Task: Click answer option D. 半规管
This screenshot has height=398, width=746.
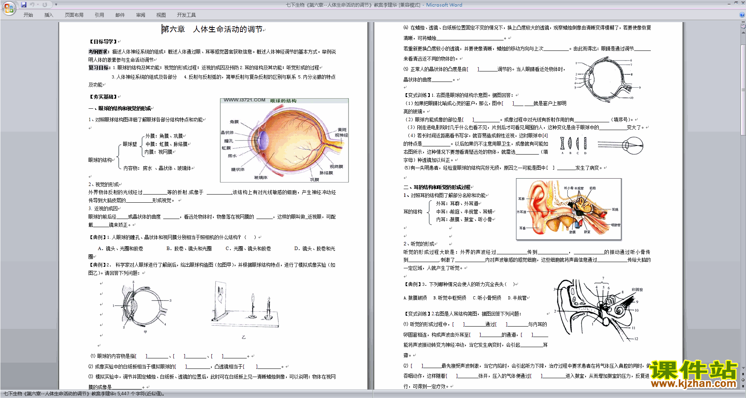Action: (517, 298)
